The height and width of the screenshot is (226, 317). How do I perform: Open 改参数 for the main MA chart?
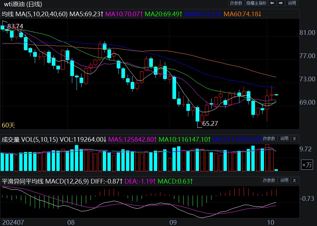click(236, 3)
